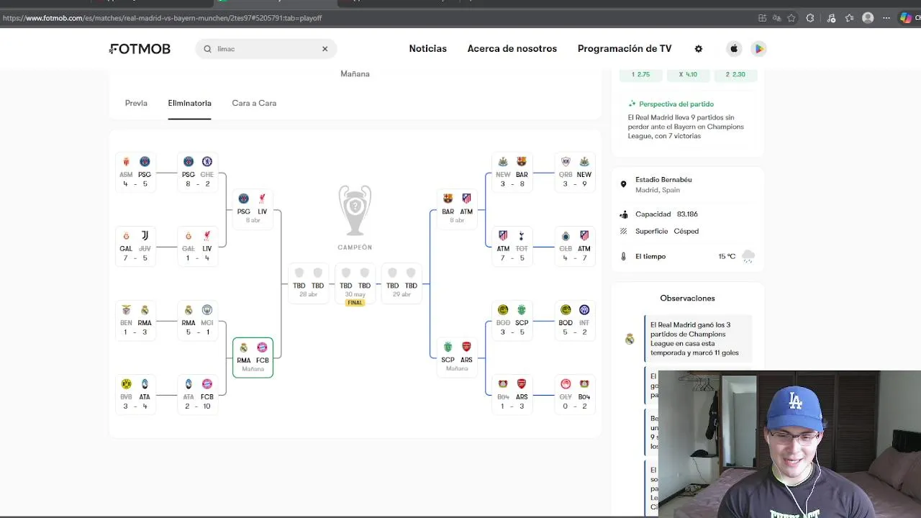Click browser refresh-style extension icon
921x518 pixels.
click(810, 18)
